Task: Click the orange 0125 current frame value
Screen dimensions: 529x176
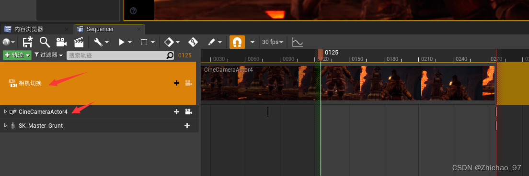Action: point(185,55)
